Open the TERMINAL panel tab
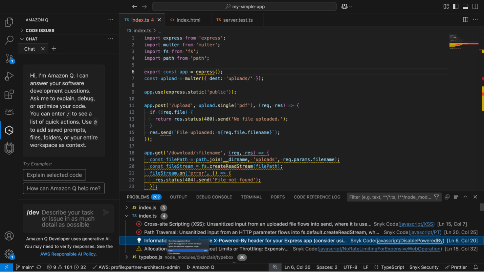This screenshot has height=273, width=484. (x=251, y=197)
